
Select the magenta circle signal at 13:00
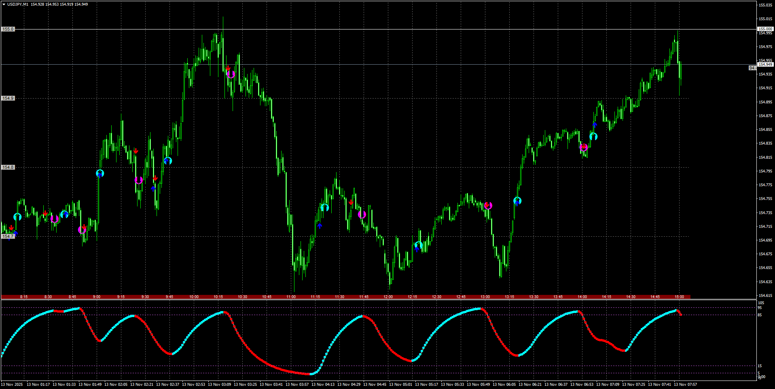pos(488,206)
